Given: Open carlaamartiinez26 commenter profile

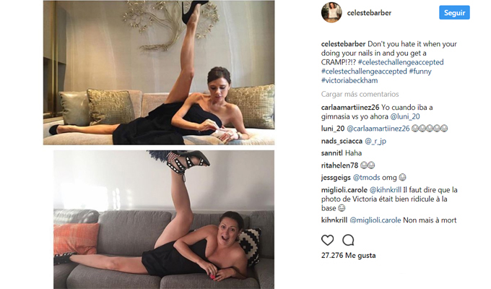Looking at the screenshot, I should coord(350,108).
